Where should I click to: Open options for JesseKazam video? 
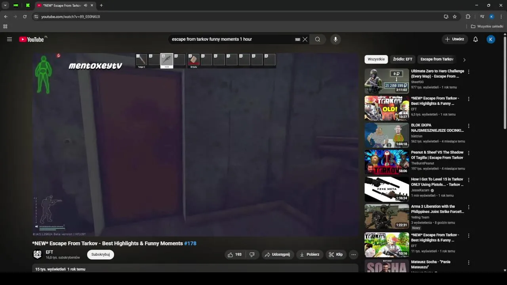(469, 180)
